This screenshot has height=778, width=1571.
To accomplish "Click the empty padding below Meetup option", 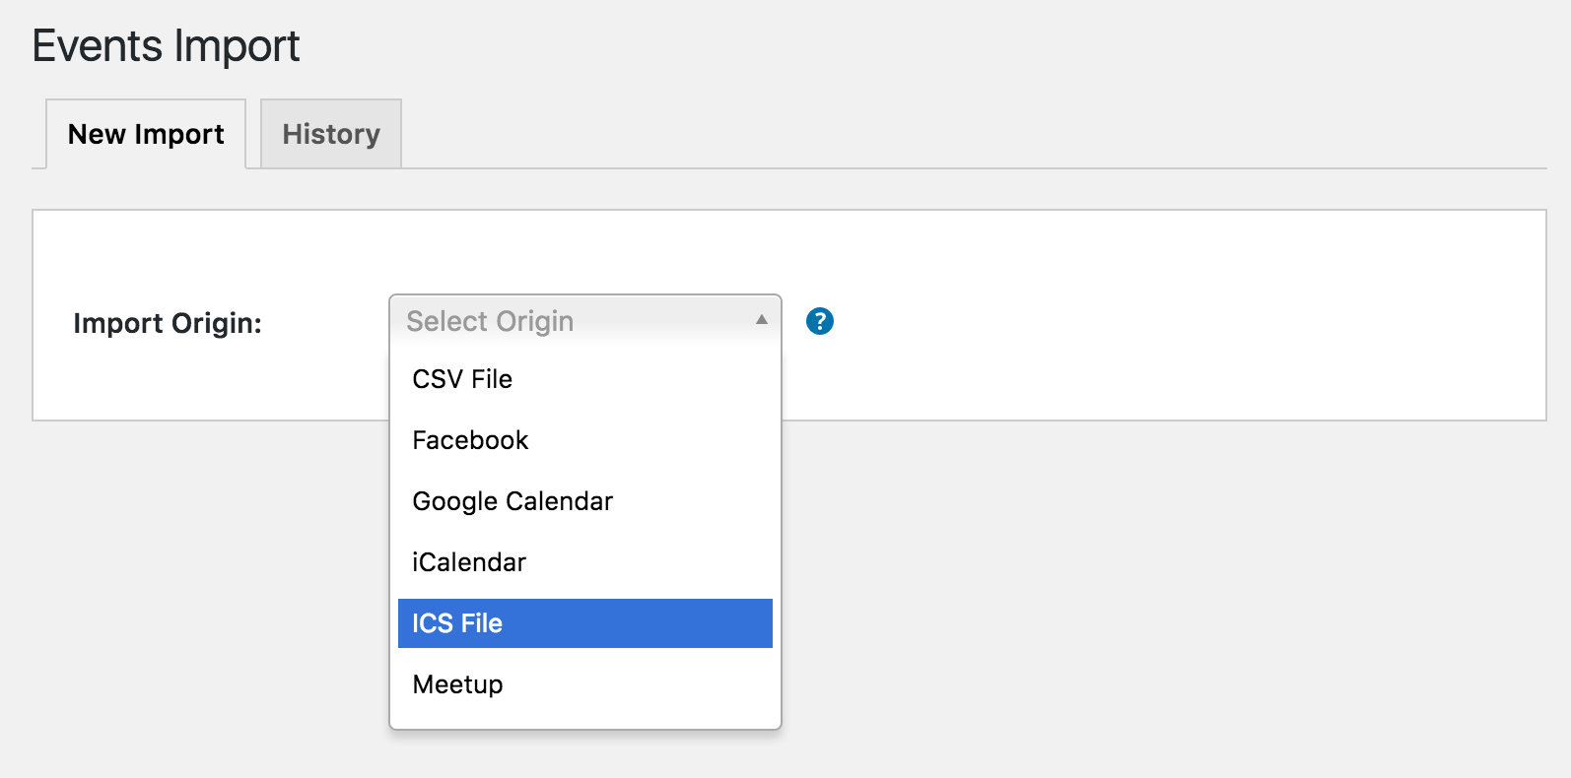I will [585, 719].
